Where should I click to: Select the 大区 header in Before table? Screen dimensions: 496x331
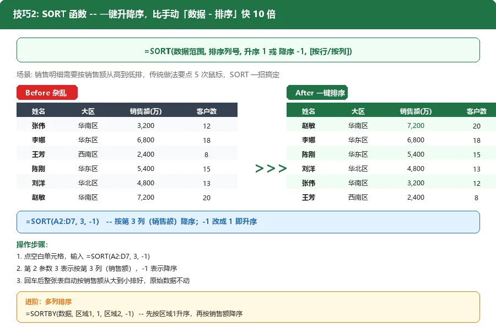click(88, 111)
